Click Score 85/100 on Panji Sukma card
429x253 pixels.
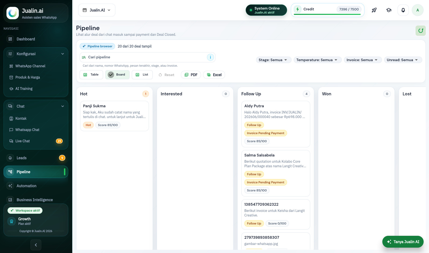(x=108, y=125)
